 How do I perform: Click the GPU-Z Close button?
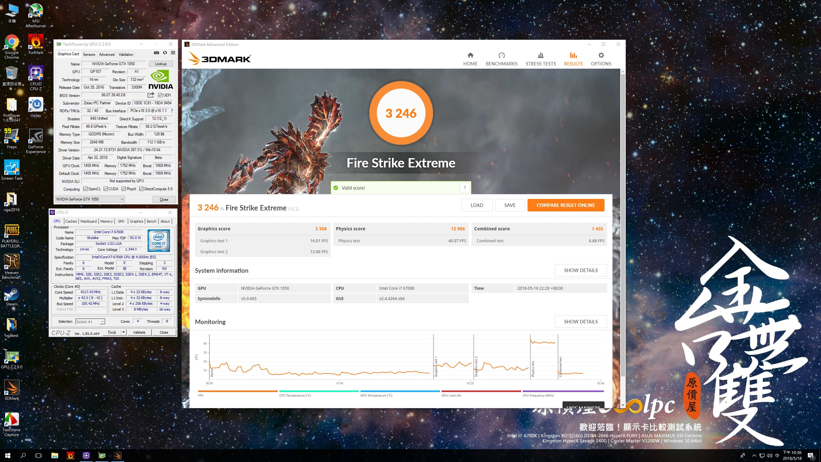pyautogui.click(x=164, y=200)
